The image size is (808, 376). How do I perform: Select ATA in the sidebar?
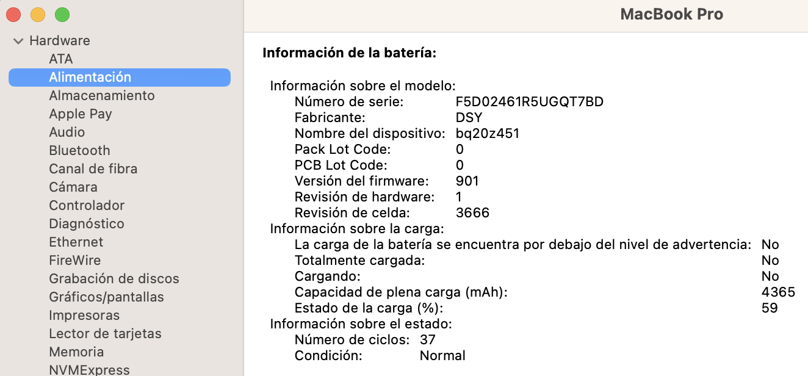click(61, 59)
